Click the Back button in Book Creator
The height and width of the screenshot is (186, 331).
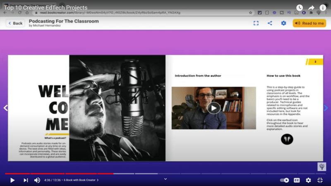(15, 23)
